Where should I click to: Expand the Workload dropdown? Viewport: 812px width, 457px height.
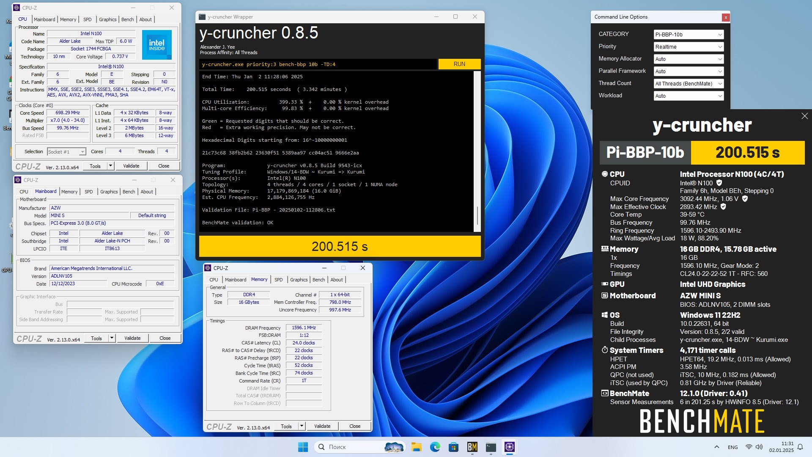(689, 96)
